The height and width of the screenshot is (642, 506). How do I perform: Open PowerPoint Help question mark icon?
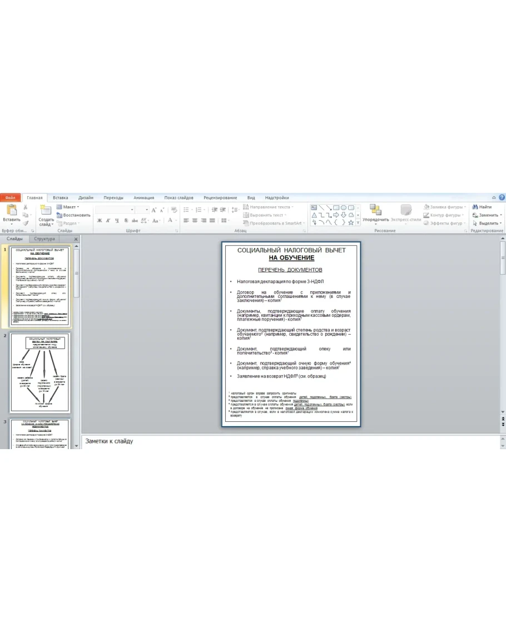pos(502,197)
